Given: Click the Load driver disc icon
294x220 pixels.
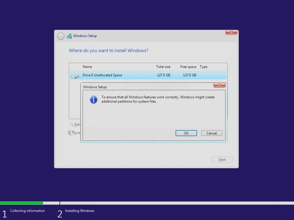Looking at the screenshot, I should (71, 132).
